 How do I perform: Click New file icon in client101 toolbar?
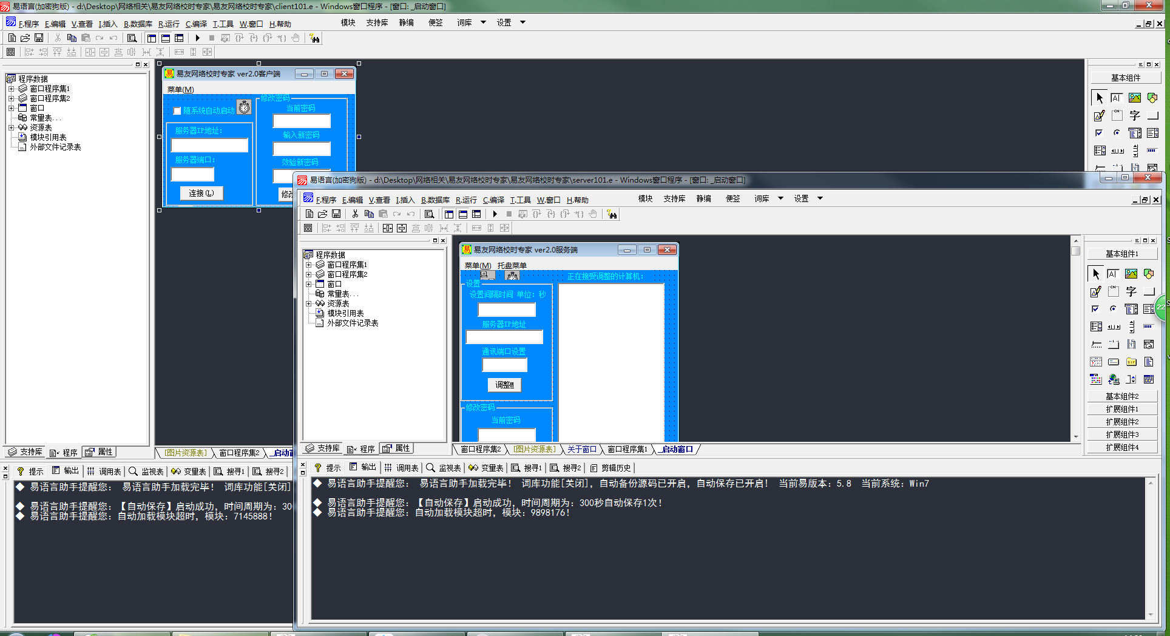[x=12, y=38]
